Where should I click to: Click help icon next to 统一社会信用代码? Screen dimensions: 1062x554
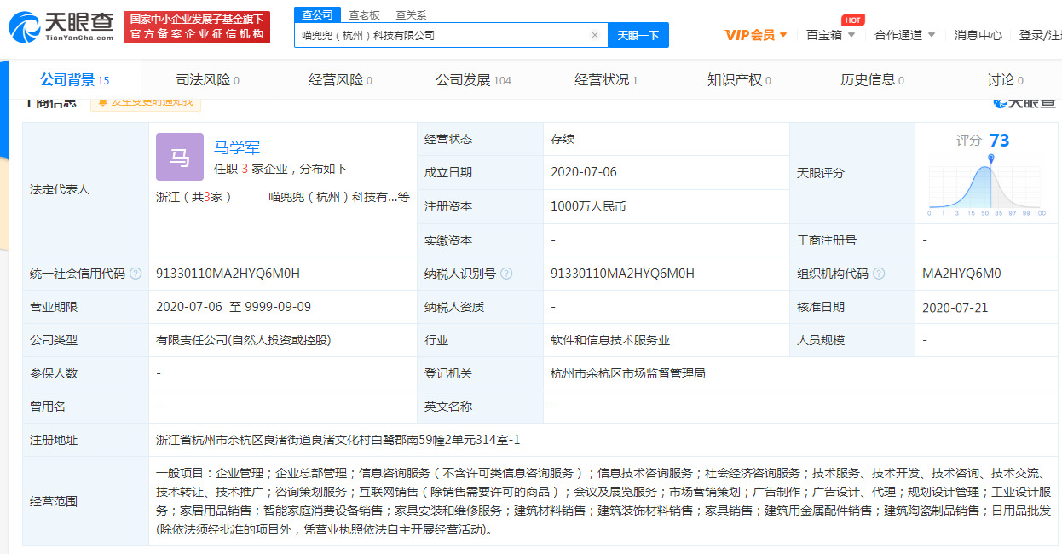coord(136,274)
